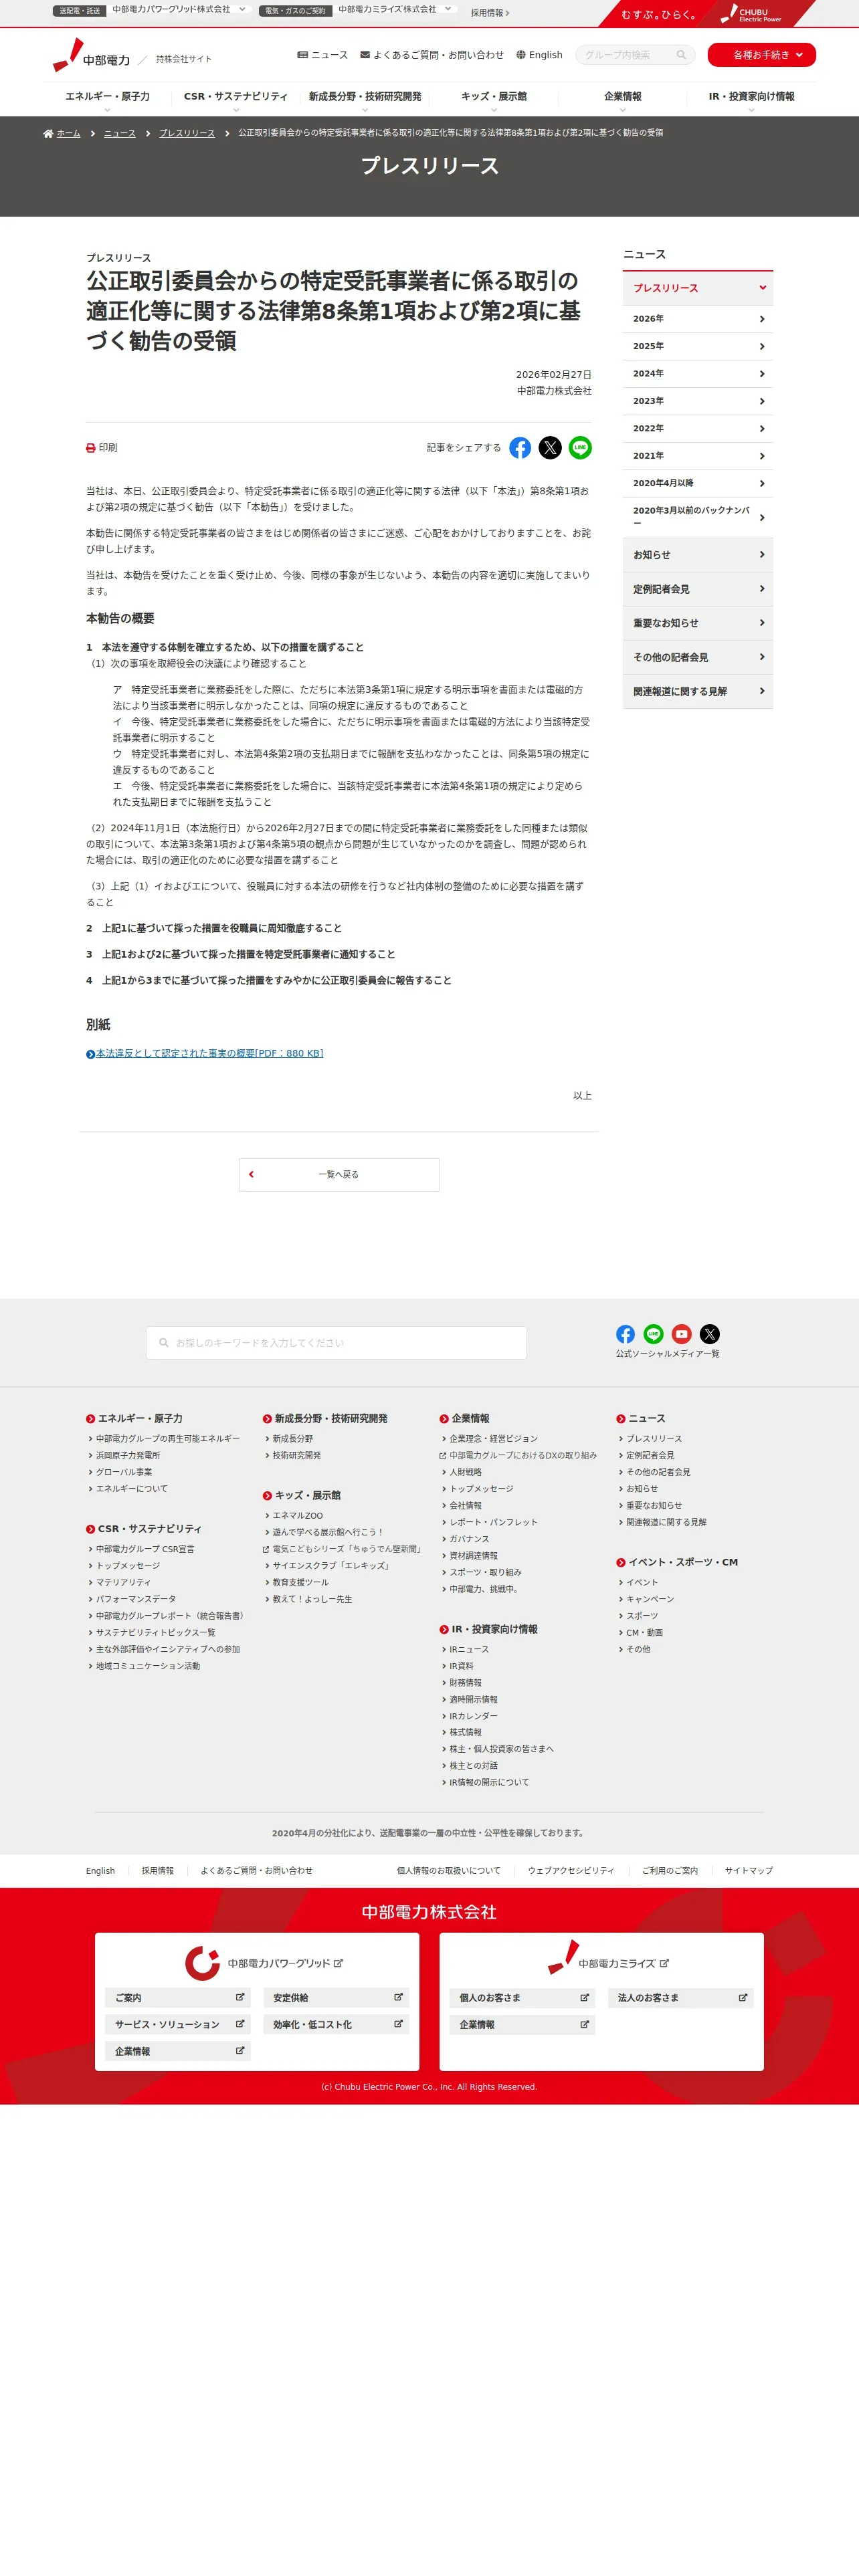The image size is (859, 2576).
Task: Click the search magnifier in header
Action: coord(681,55)
